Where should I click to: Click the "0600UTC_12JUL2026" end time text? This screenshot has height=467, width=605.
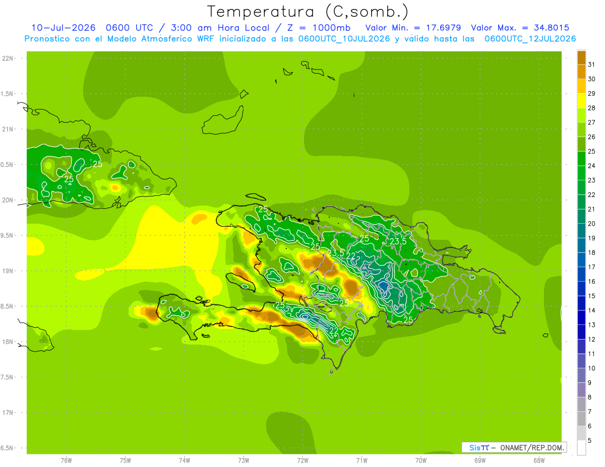pyautogui.click(x=530, y=39)
